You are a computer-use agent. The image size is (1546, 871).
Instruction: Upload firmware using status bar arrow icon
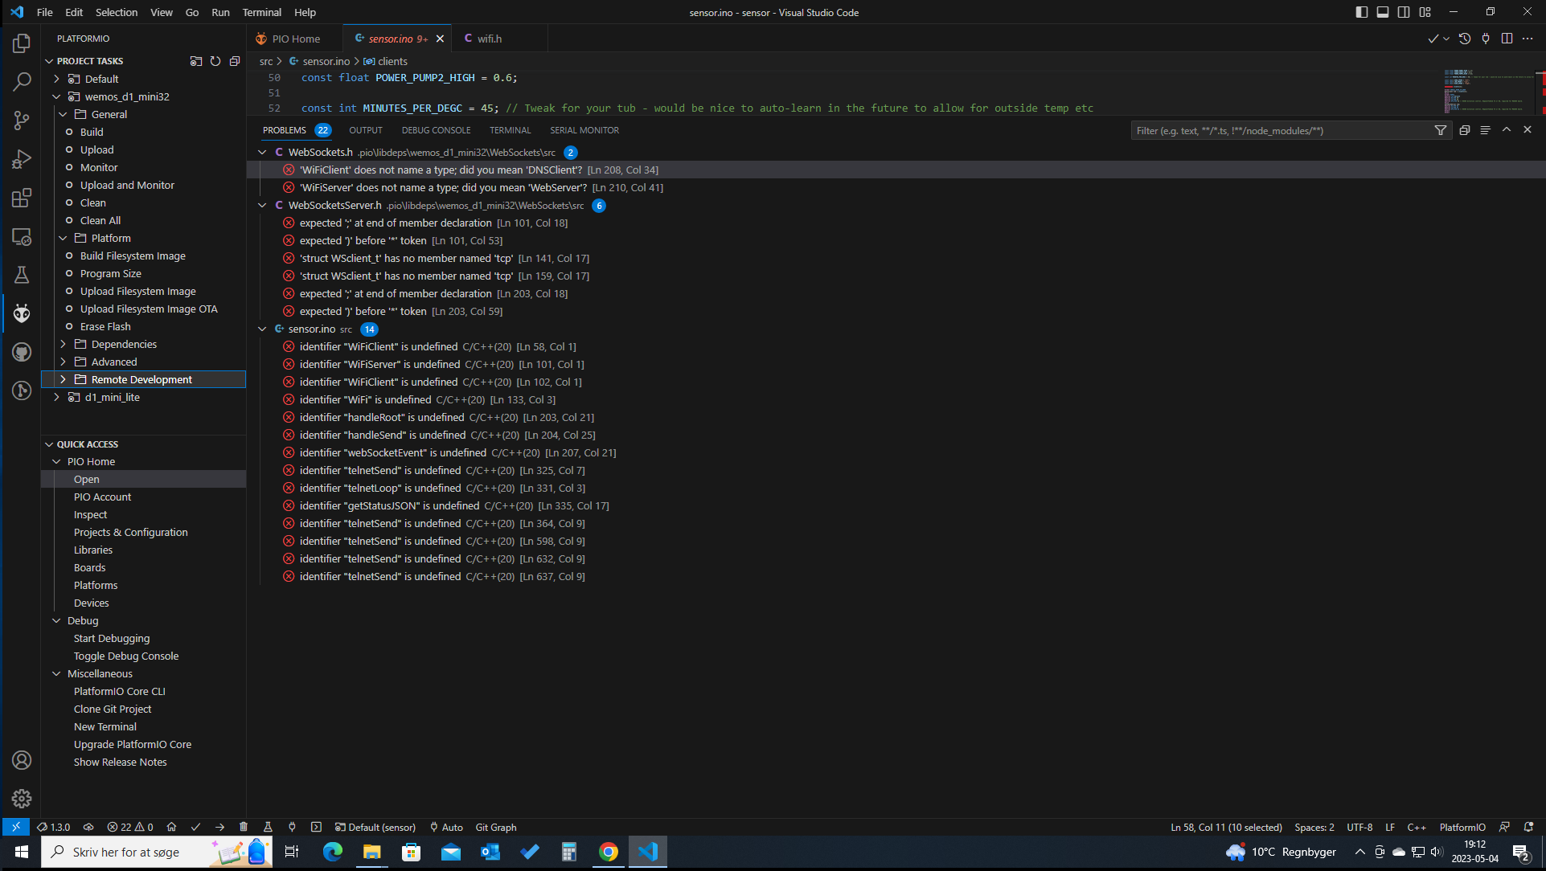pyautogui.click(x=219, y=827)
